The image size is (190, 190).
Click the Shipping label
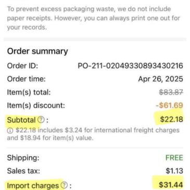pos(23,158)
